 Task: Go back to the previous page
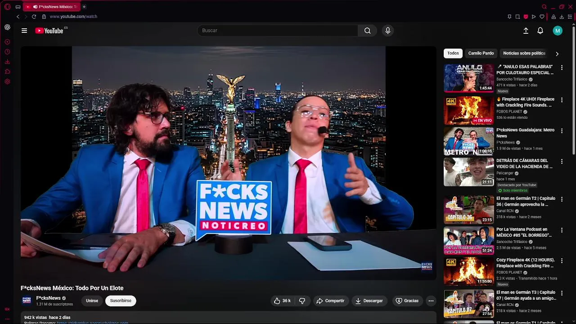pos(18,17)
